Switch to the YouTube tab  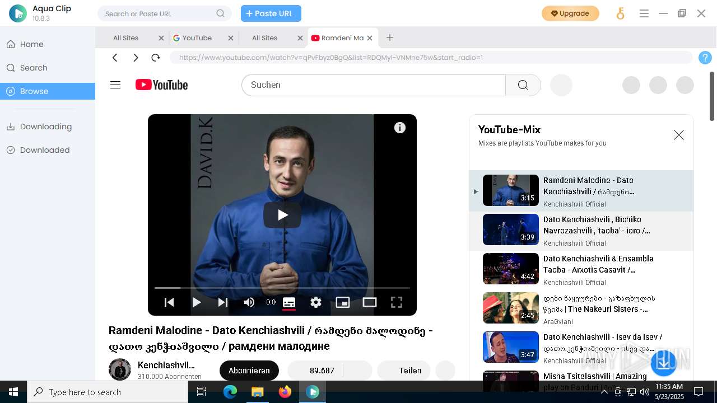click(x=197, y=38)
